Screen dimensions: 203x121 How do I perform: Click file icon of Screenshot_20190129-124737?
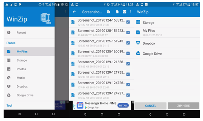click(x=73, y=95)
